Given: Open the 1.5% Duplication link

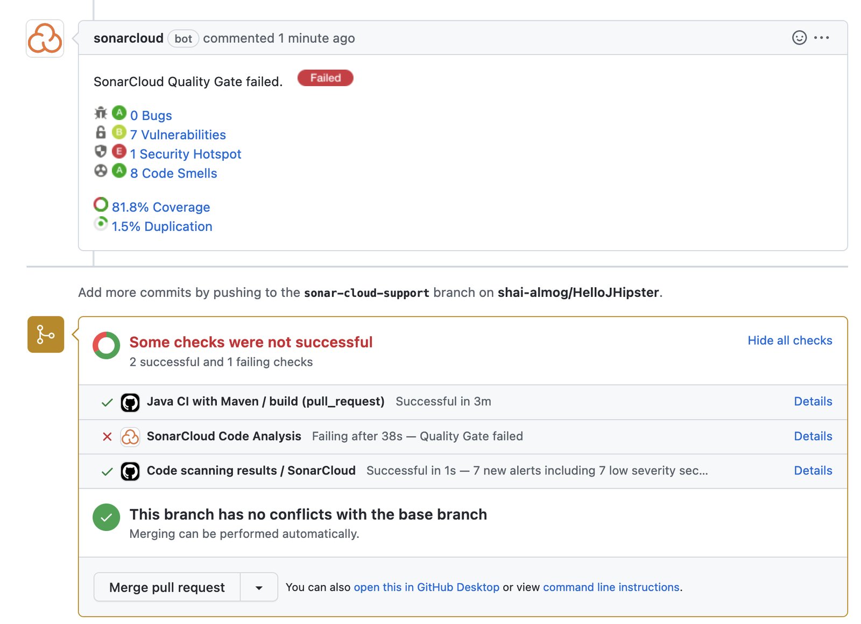Looking at the screenshot, I should (162, 227).
